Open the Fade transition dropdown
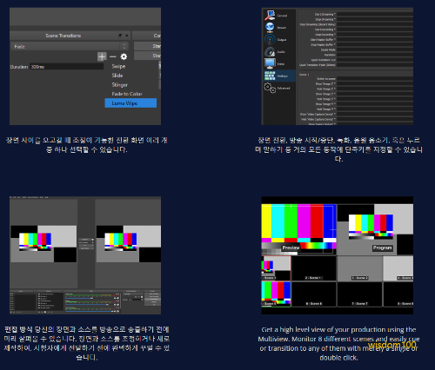This screenshot has height=370, width=435. (x=70, y=46)
